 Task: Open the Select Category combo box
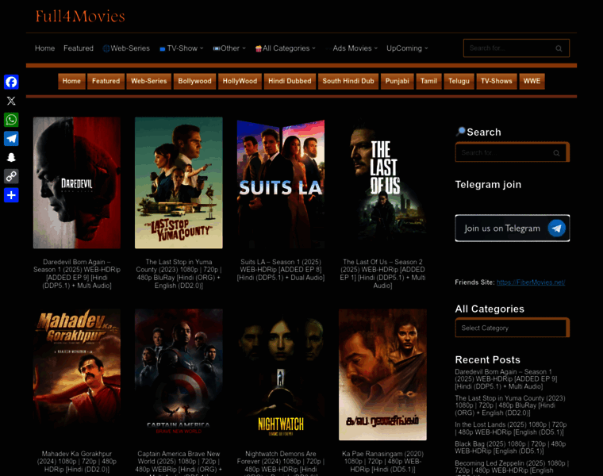[x=512, y=328]
